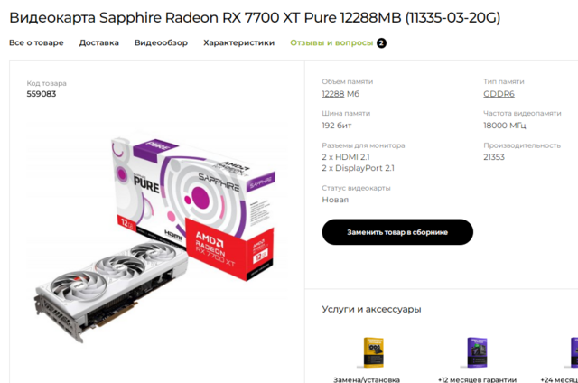Click the reviews count badge showing 2
Image resolution: width=578 pixels, height=383 pixels.
pyautogui.click(x=381, y=42)
